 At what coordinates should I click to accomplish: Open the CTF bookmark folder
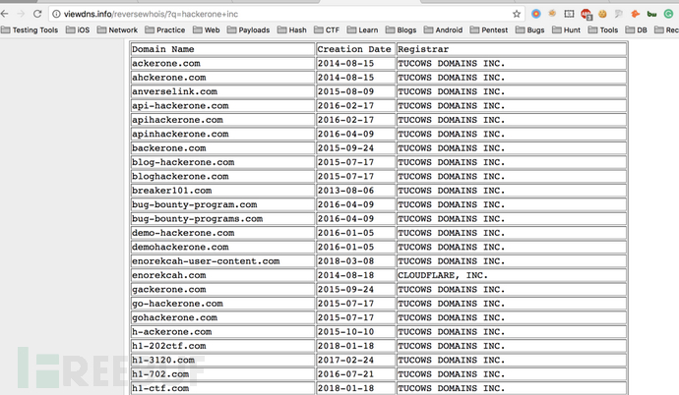[x=327, y=29]
